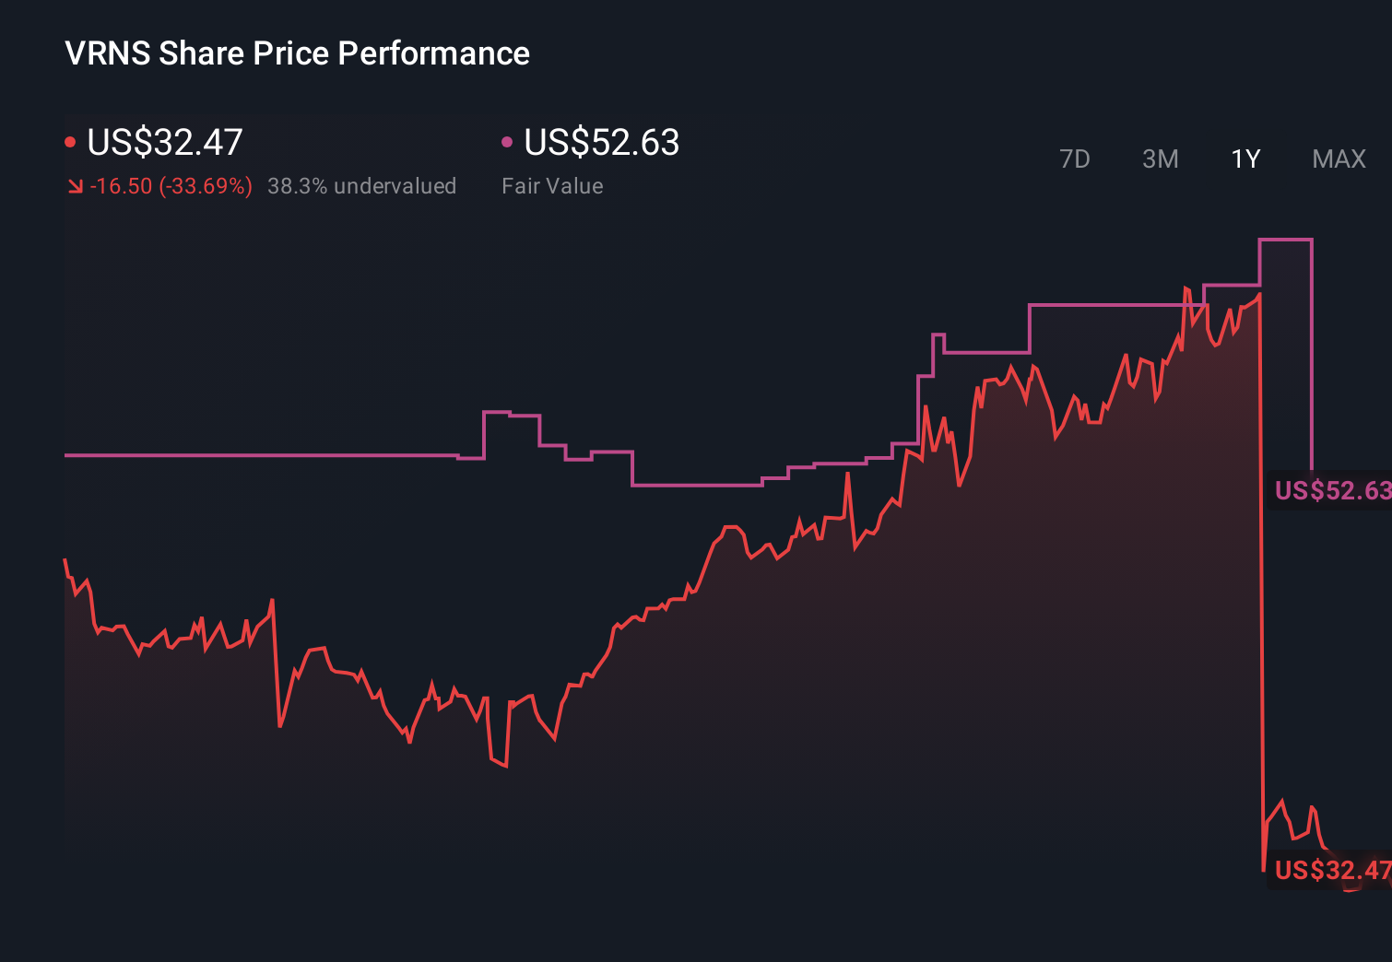Screen dimensions: 1392x962
Task: Click the red share price legend dot
Action: point(71,141)
